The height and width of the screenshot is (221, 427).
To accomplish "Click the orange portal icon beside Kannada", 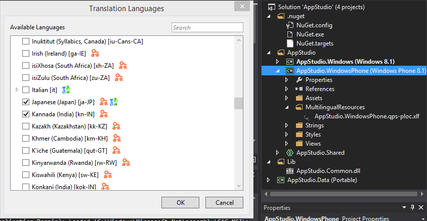I will [x=104, y=114].
